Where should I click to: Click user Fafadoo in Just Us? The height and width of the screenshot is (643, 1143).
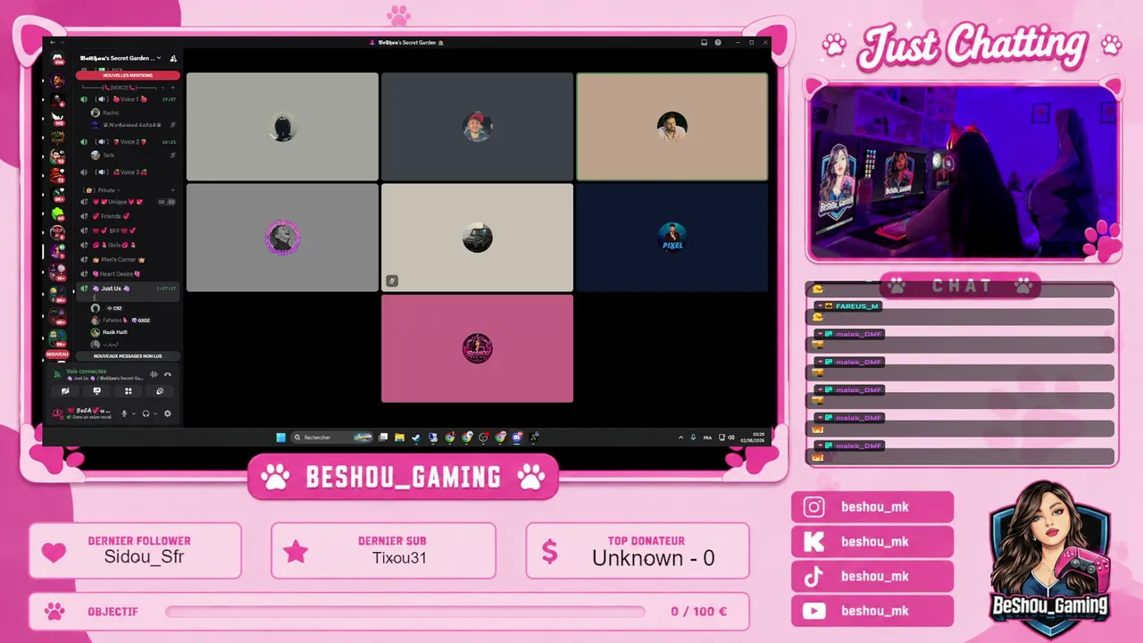pyautogui.click(x=121, y=320)
